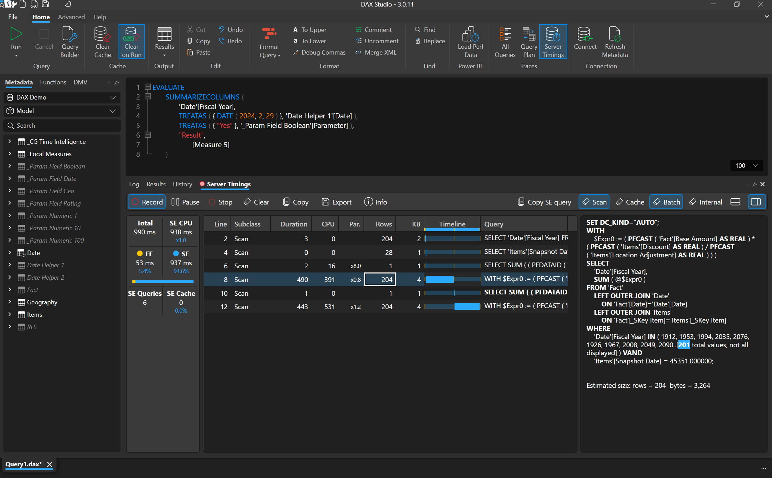Paste from clipboard in the Edit group
Screen dimensions: 772x478
click(199, 52)
